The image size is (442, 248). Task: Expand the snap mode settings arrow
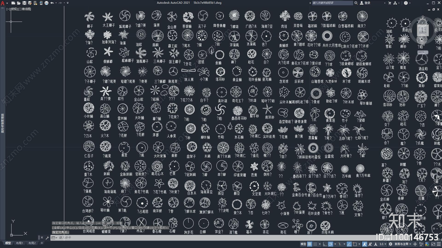tap(320, 244)
